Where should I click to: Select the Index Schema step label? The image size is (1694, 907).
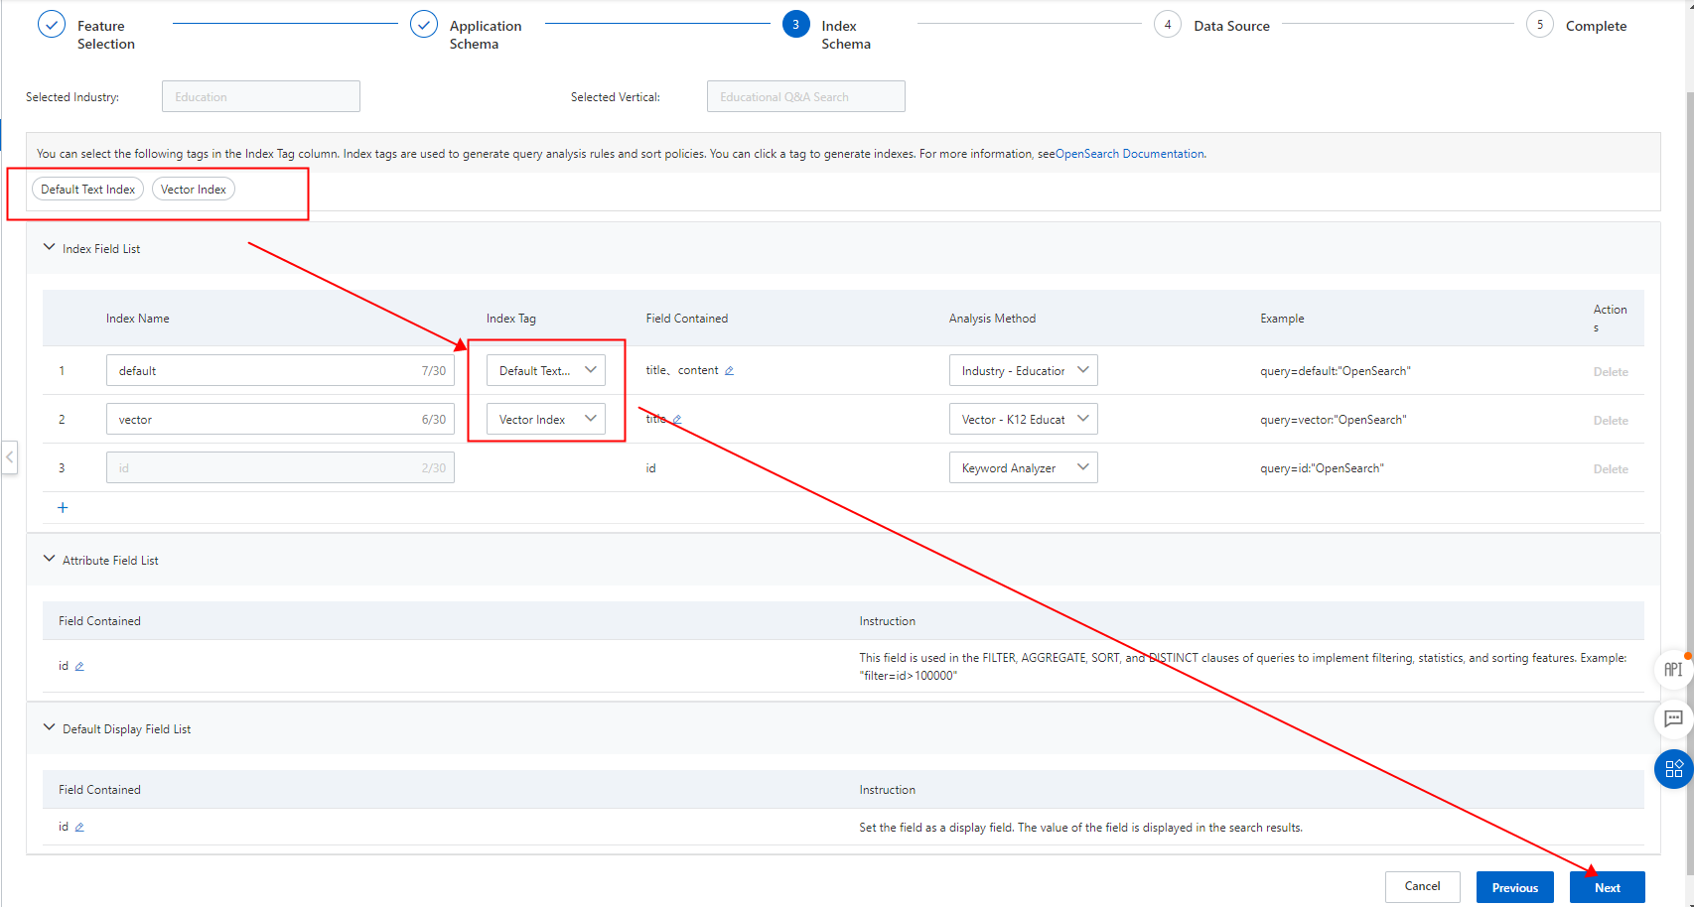[x=846, y=35]
